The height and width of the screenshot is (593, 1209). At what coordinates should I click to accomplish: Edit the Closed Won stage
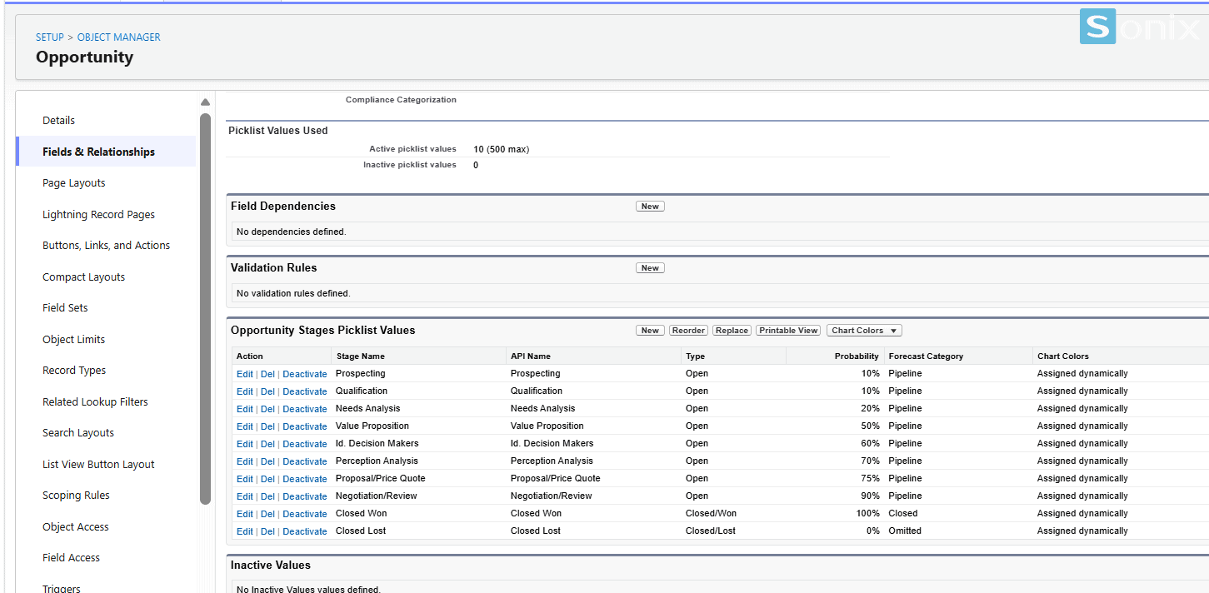(244, 514)
